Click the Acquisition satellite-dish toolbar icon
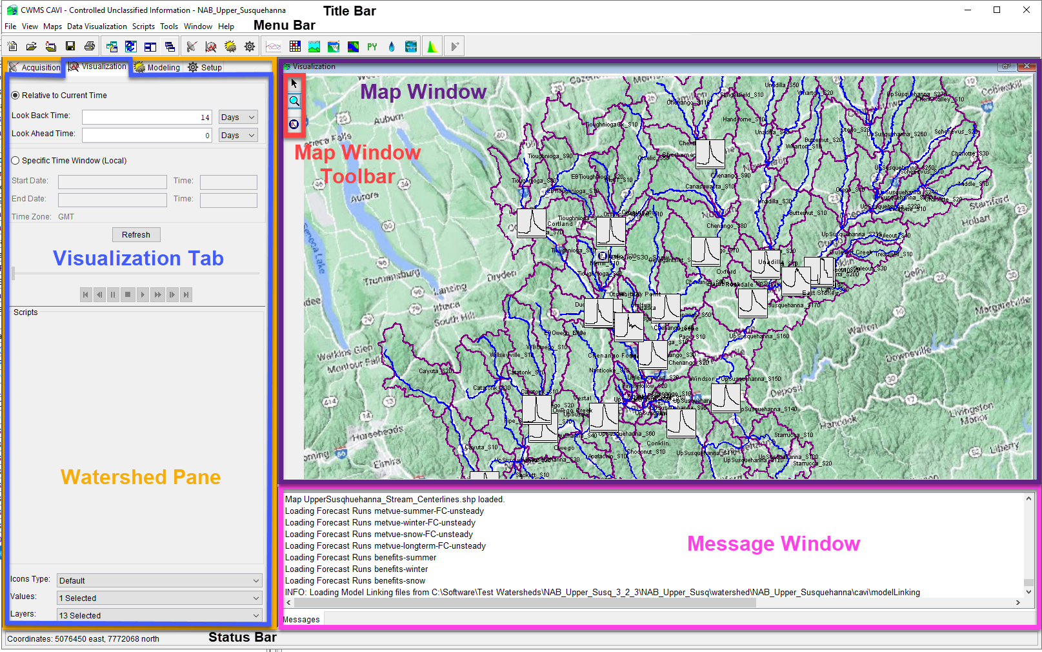 tap(192, 46)
